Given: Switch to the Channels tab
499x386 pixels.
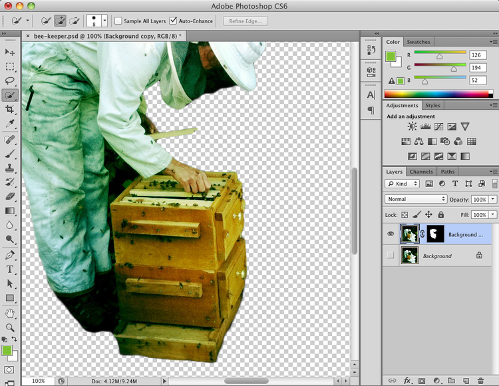Looking at the screenshot, I should click(x=420, y=172).
